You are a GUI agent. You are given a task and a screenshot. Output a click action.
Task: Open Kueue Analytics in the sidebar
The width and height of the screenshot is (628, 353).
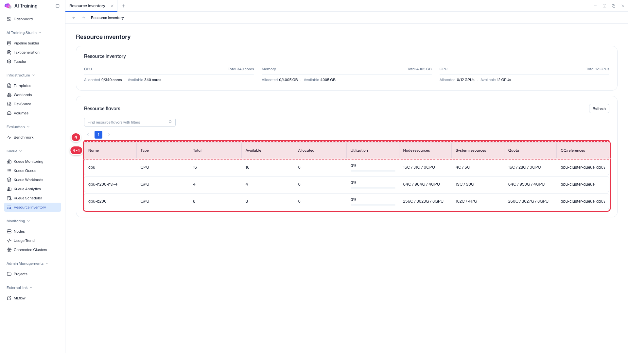32,189
